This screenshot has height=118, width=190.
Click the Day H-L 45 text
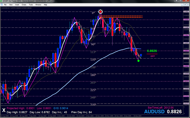[x=59, y=112]
